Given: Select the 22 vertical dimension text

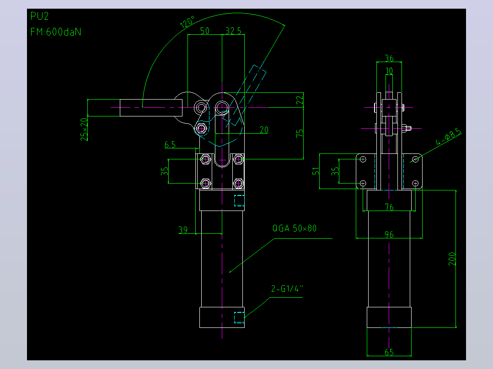Looking at the screenshot, I should tap(300, 100).
